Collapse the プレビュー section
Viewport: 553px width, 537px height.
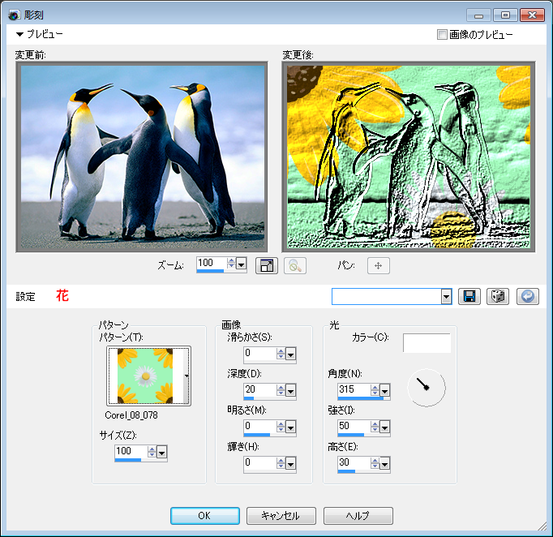(20, 35)
